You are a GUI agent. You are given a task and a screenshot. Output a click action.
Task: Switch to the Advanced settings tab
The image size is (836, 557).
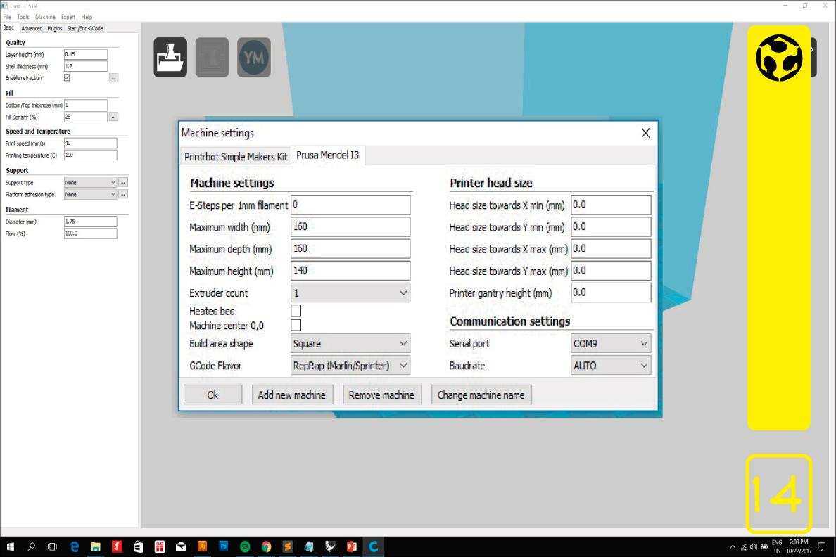[32, 28]
